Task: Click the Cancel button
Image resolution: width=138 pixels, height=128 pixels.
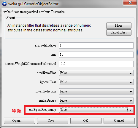Action: 119,121
